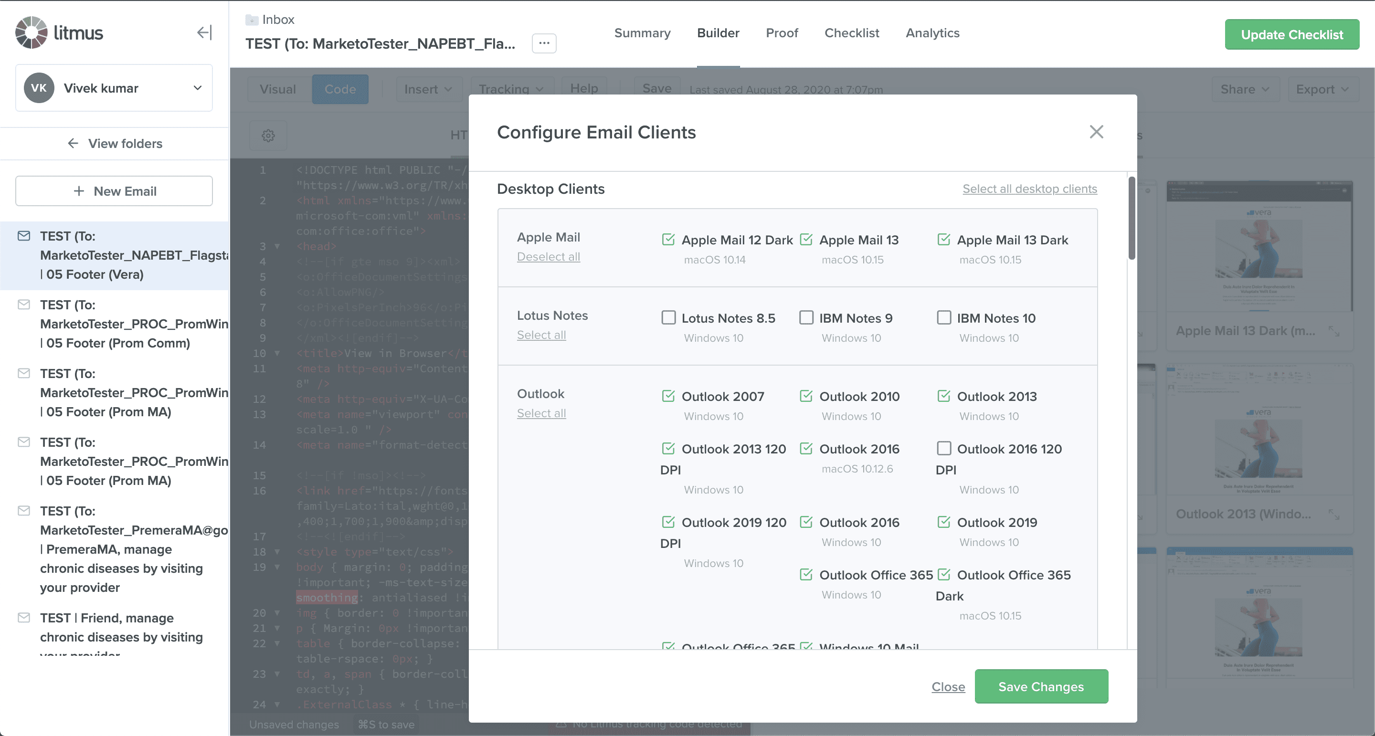
Task: Switch to the Proof tab
Action: point(782,33)
